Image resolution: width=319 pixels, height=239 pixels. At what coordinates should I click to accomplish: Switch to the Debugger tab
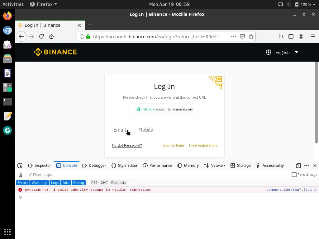point(94,166)
